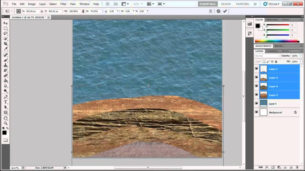The image size is (305, 171).
Task: Click the X position input field
Action: point(32,11)
